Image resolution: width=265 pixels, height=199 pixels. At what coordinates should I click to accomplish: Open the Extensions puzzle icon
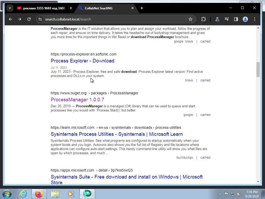click(x=203, y=19)
